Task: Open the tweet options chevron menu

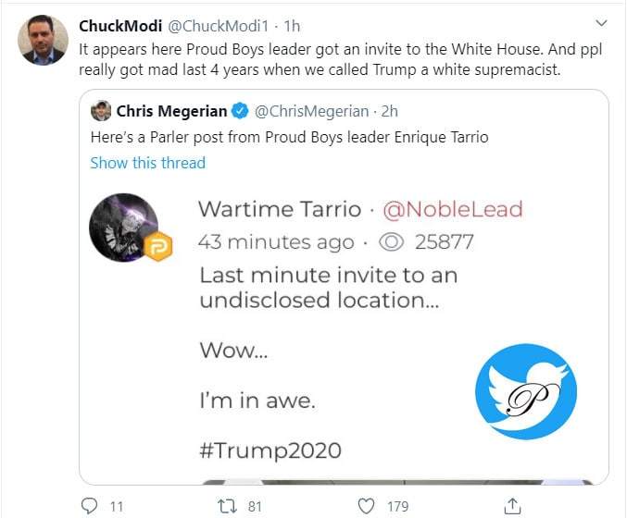Action: pos(601,23)
